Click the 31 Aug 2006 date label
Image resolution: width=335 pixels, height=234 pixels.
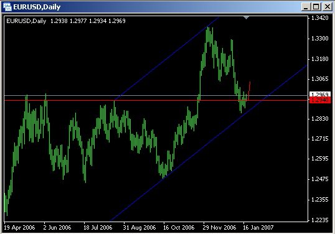[x=139, y=228]
